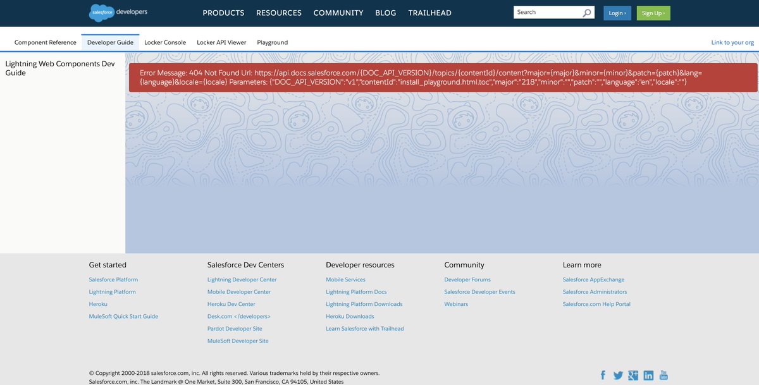Open the Heroku footer link

coord(98,304)
